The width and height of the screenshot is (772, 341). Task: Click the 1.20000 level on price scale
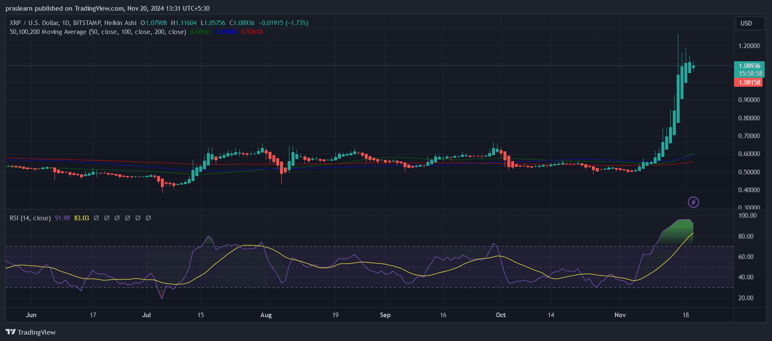click(749, 46)
